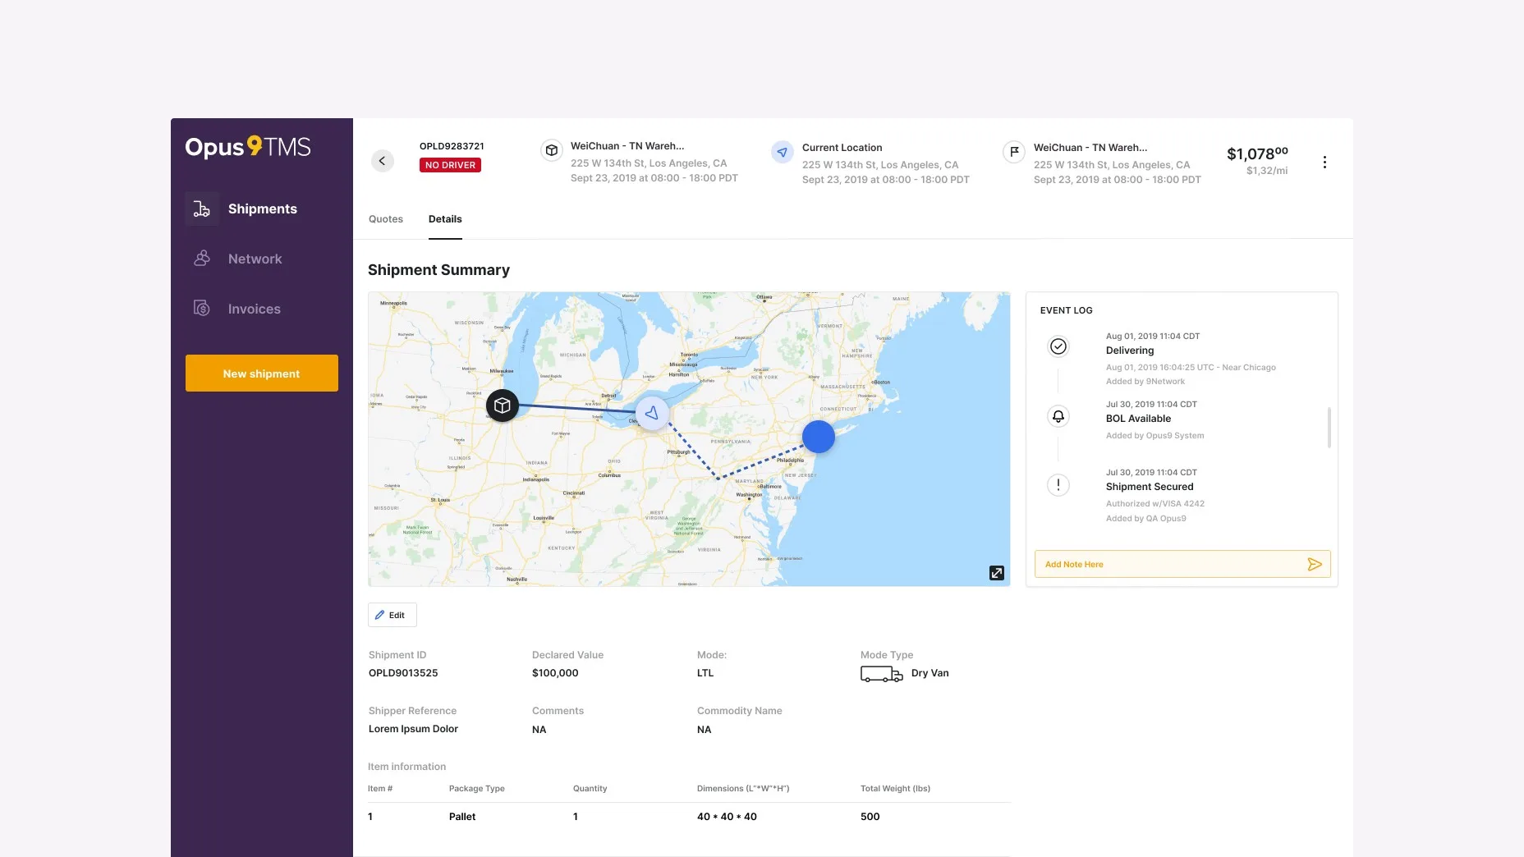The width and height of the screenshot is (1524, 857).
Task: Send the note with the paper plane icon
Action: coord(1315,564)
